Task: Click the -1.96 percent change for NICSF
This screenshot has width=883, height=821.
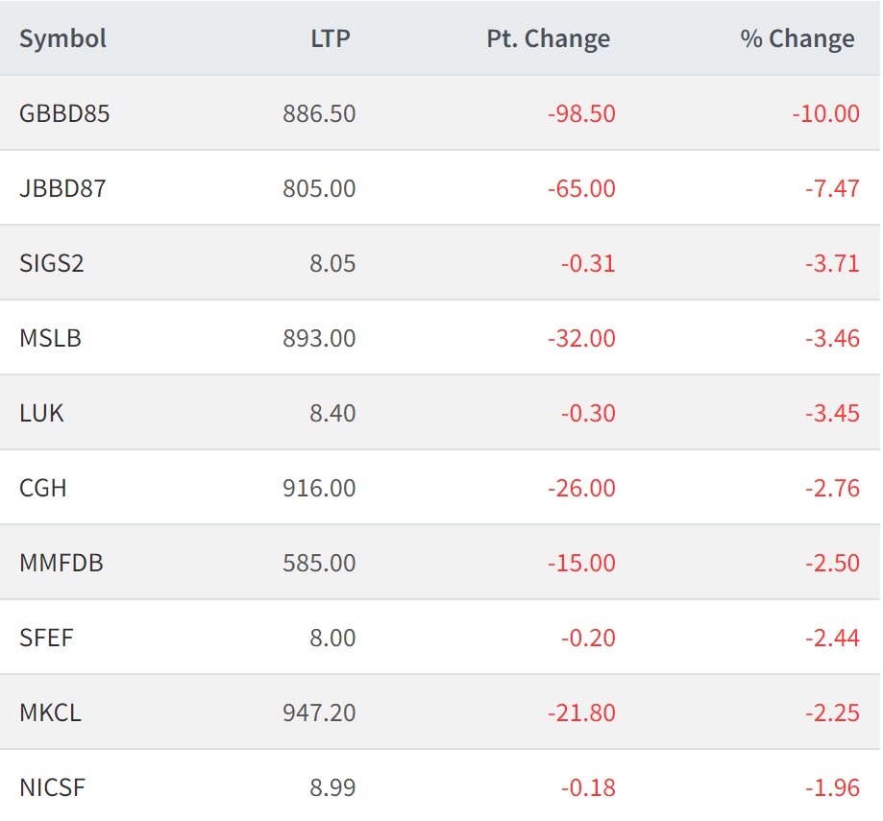Action: click(832, 787)
